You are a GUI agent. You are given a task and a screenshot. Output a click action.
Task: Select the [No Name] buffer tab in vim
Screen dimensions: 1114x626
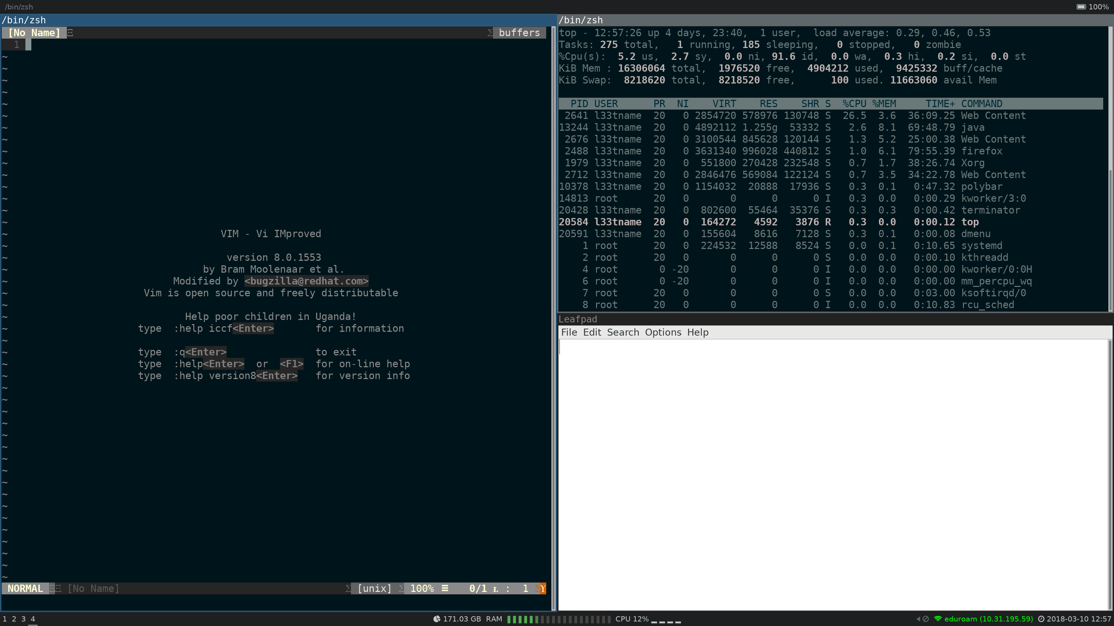point(34,33)
